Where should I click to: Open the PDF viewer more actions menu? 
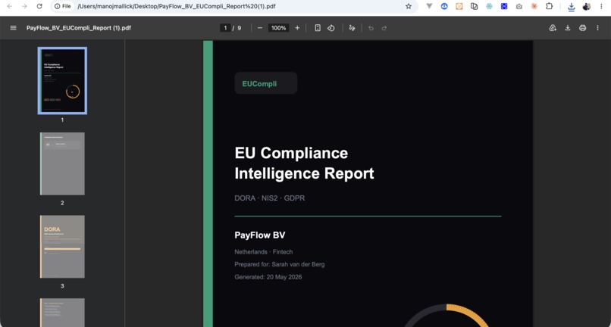coord(598,28)
